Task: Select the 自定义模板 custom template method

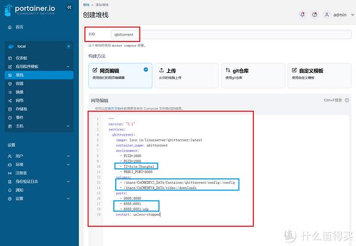Action: coord(320,75)
